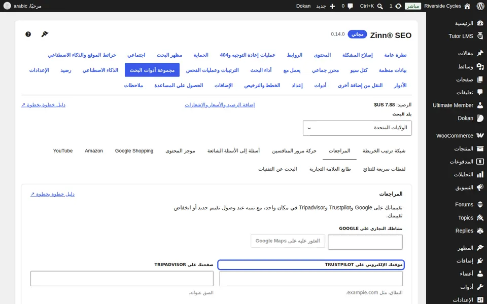Open the إصلاح المشكلة tab
487x304 pixels.
(x=357, y=55)
